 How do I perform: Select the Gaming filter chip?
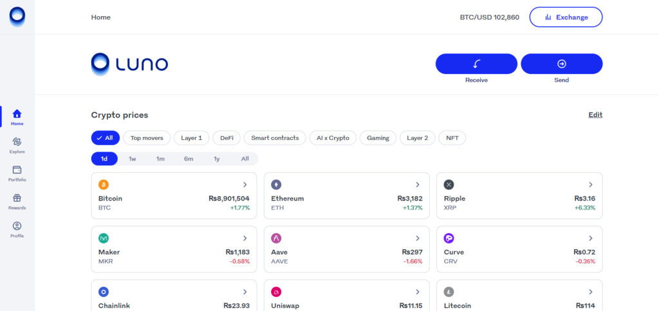click(x=378, y=138)
